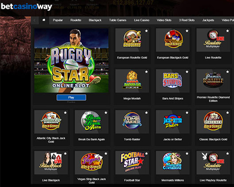Open the Tomb Raider slot icon

click(x=132, y=122)
